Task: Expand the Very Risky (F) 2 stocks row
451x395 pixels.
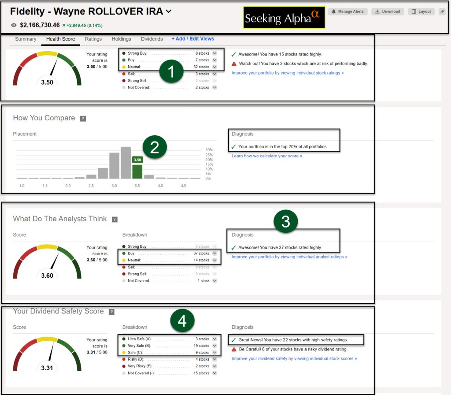Action: [x=214, y=366]
